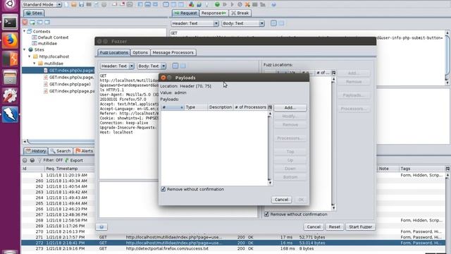The width and height of the screenshot is (451, 254).
Task: Collapse the mutillidae folder node
Action: pyautogui.click(x=35, y=63)
